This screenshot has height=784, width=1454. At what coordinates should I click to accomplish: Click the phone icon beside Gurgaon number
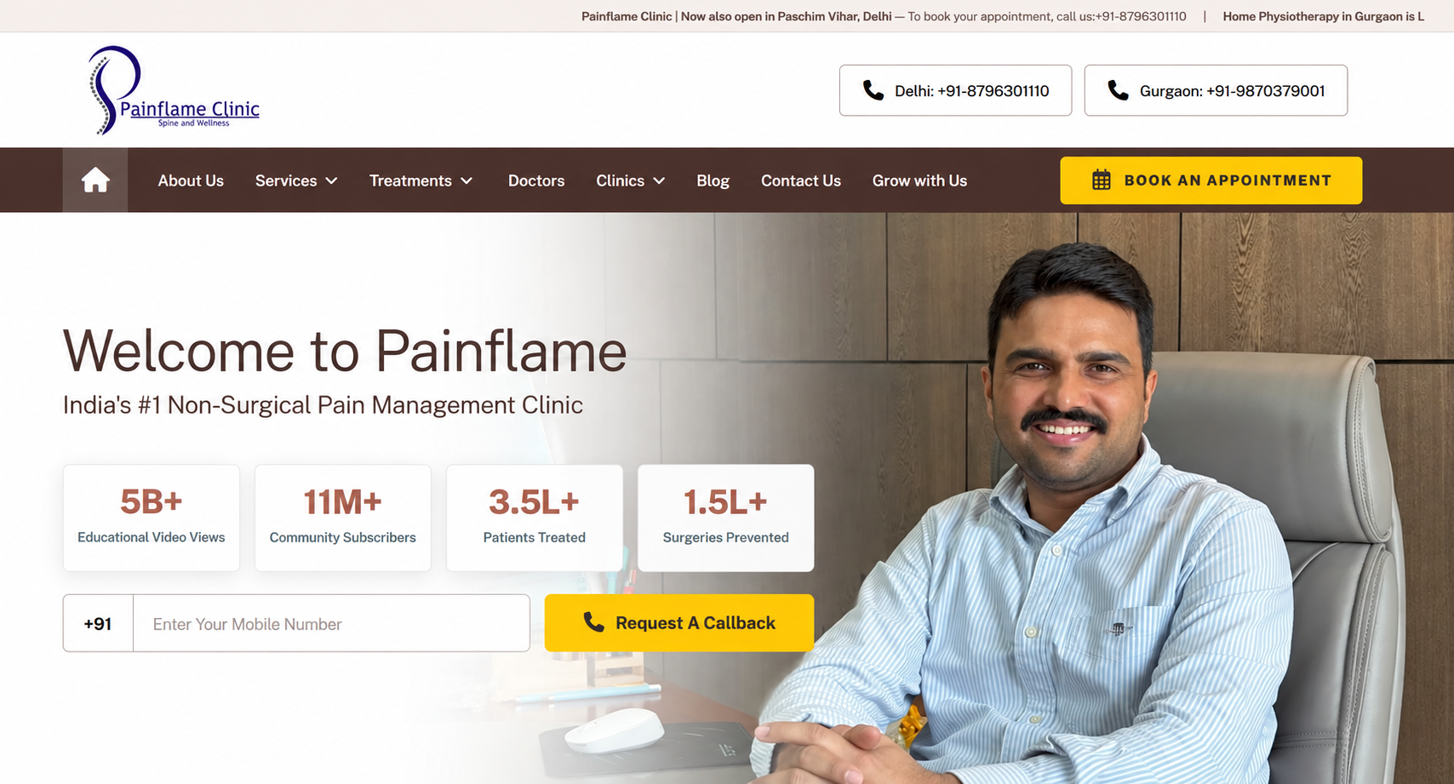point(1118,90)
